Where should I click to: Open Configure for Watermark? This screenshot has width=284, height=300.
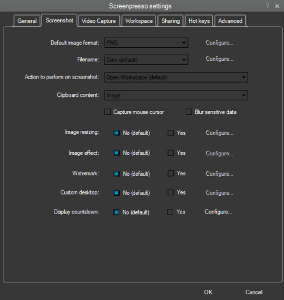pos(219,174)
